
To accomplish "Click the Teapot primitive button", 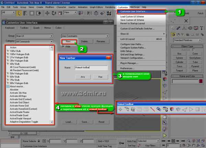I will pos(179,71).
